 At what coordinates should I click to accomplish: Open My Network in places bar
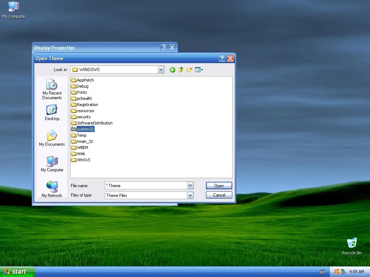click(52, 189)
